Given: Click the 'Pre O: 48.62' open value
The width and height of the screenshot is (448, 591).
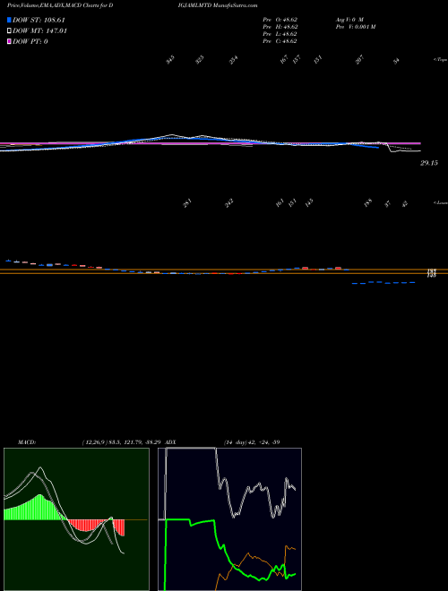Looking at the screenshot, I should pyautogui.click(x=280, y=19).
